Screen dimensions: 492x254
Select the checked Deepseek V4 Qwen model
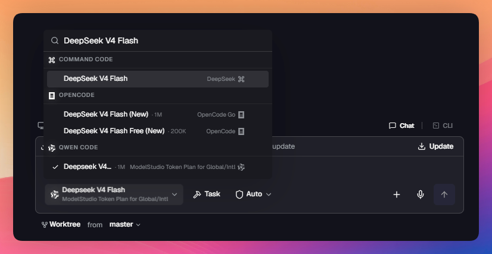click(x=157, y=167)
